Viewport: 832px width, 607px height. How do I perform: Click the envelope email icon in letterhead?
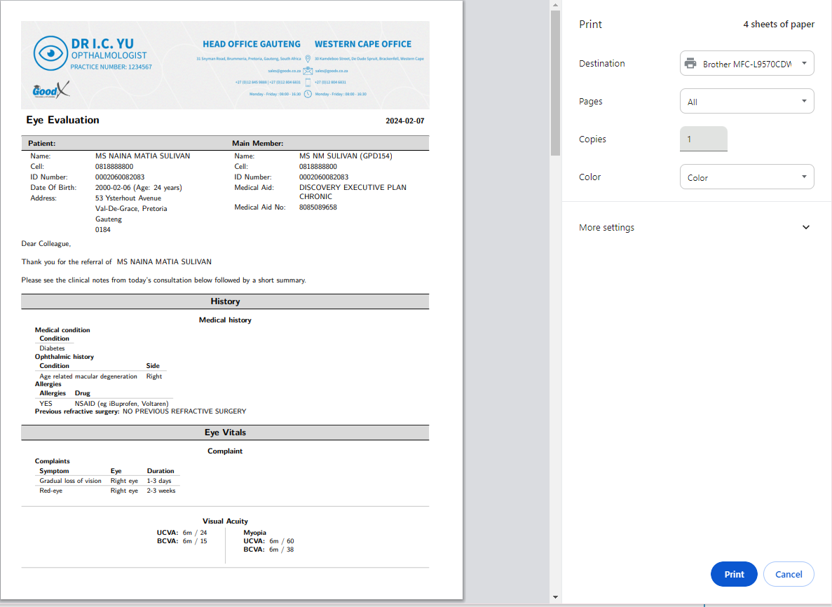[308, 71]
